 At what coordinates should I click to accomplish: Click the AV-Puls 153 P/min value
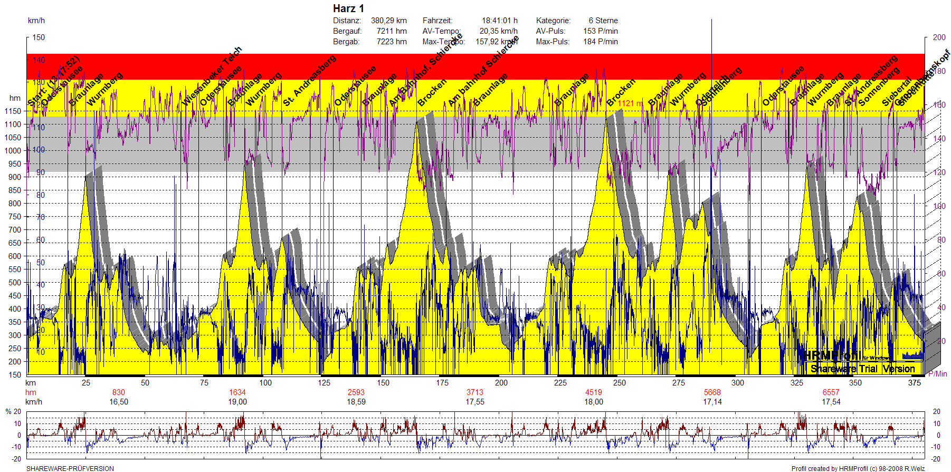pos(600,31)
